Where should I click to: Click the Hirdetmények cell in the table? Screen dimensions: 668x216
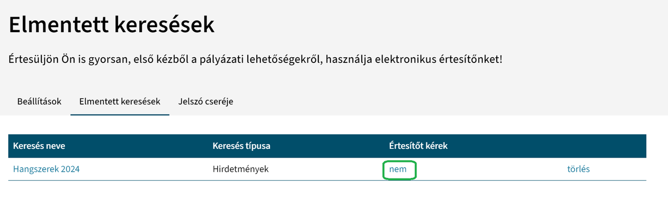[x=241, y=169]
